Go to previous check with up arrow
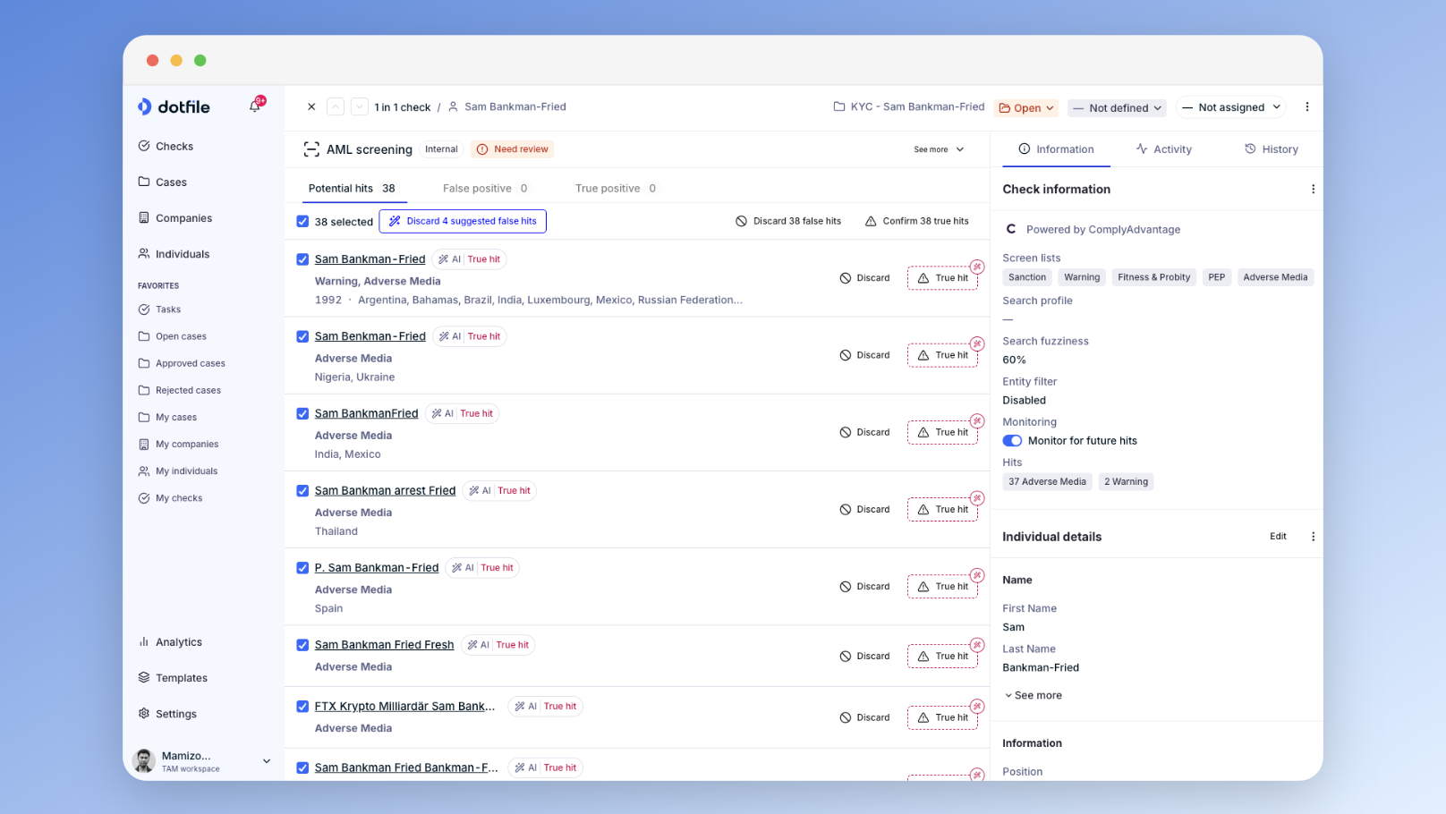 (x=336, y=106)
